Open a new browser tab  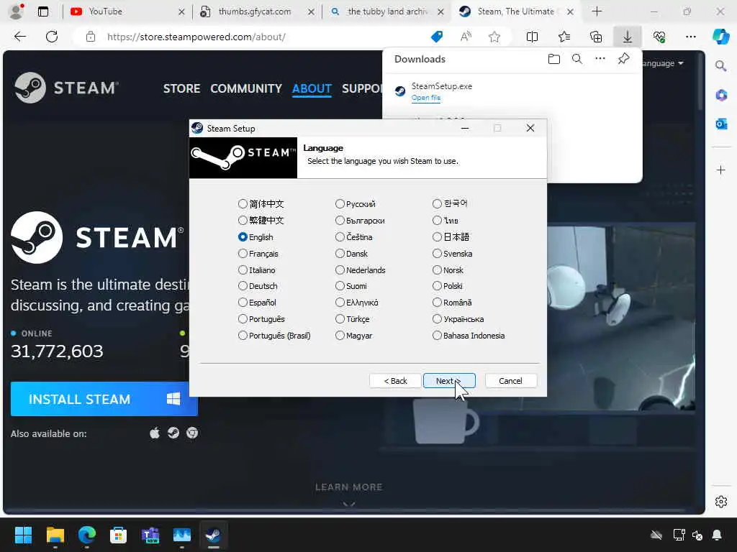click(x=597, y=11)
